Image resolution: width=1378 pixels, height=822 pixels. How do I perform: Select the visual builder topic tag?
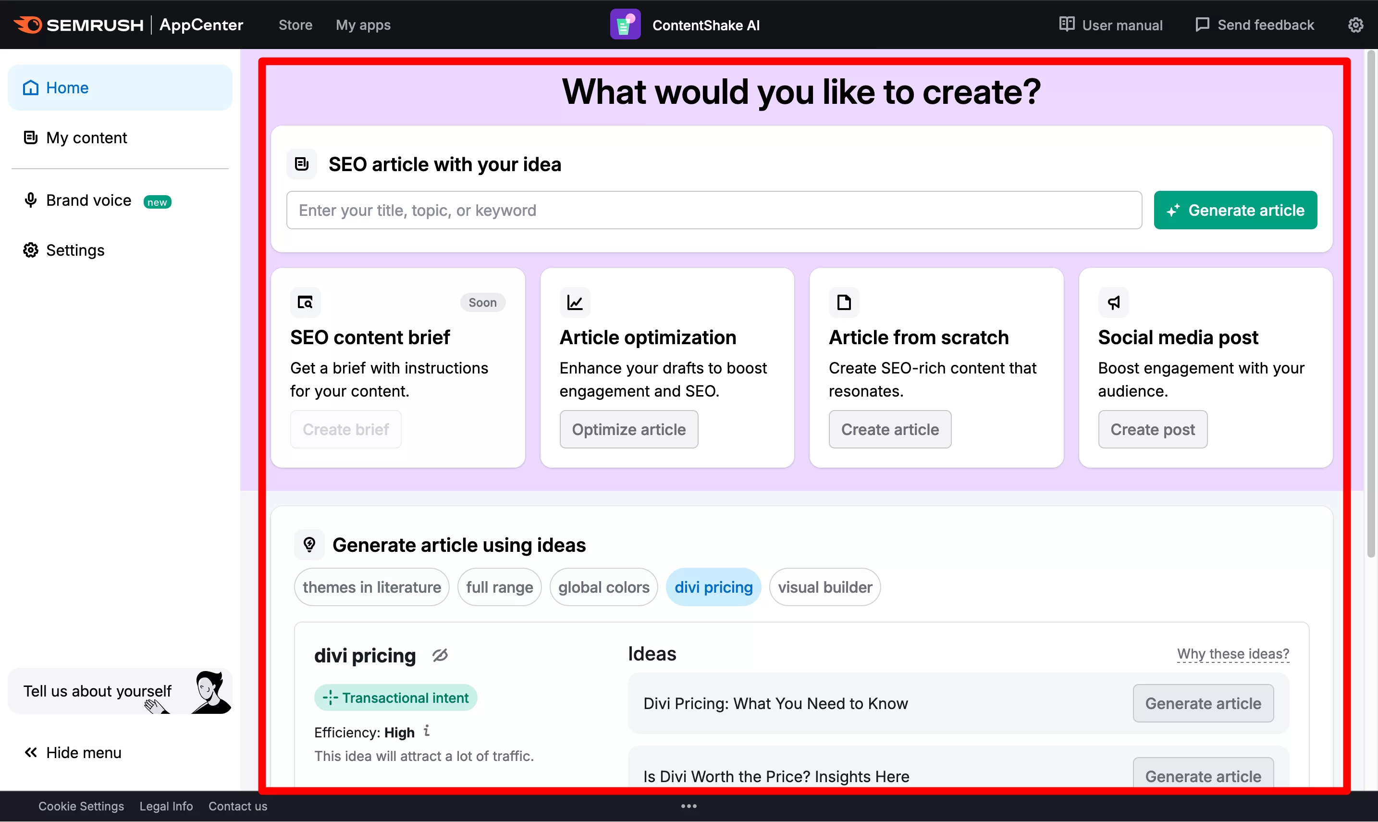click(x=825, y=587)
